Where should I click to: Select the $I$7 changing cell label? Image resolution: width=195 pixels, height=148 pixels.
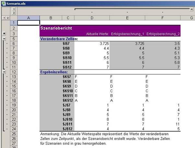(x=67, y=43)
